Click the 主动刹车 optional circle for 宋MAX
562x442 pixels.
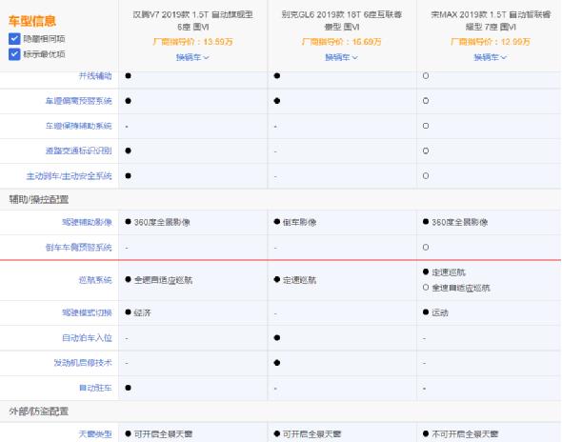[426, 175]
